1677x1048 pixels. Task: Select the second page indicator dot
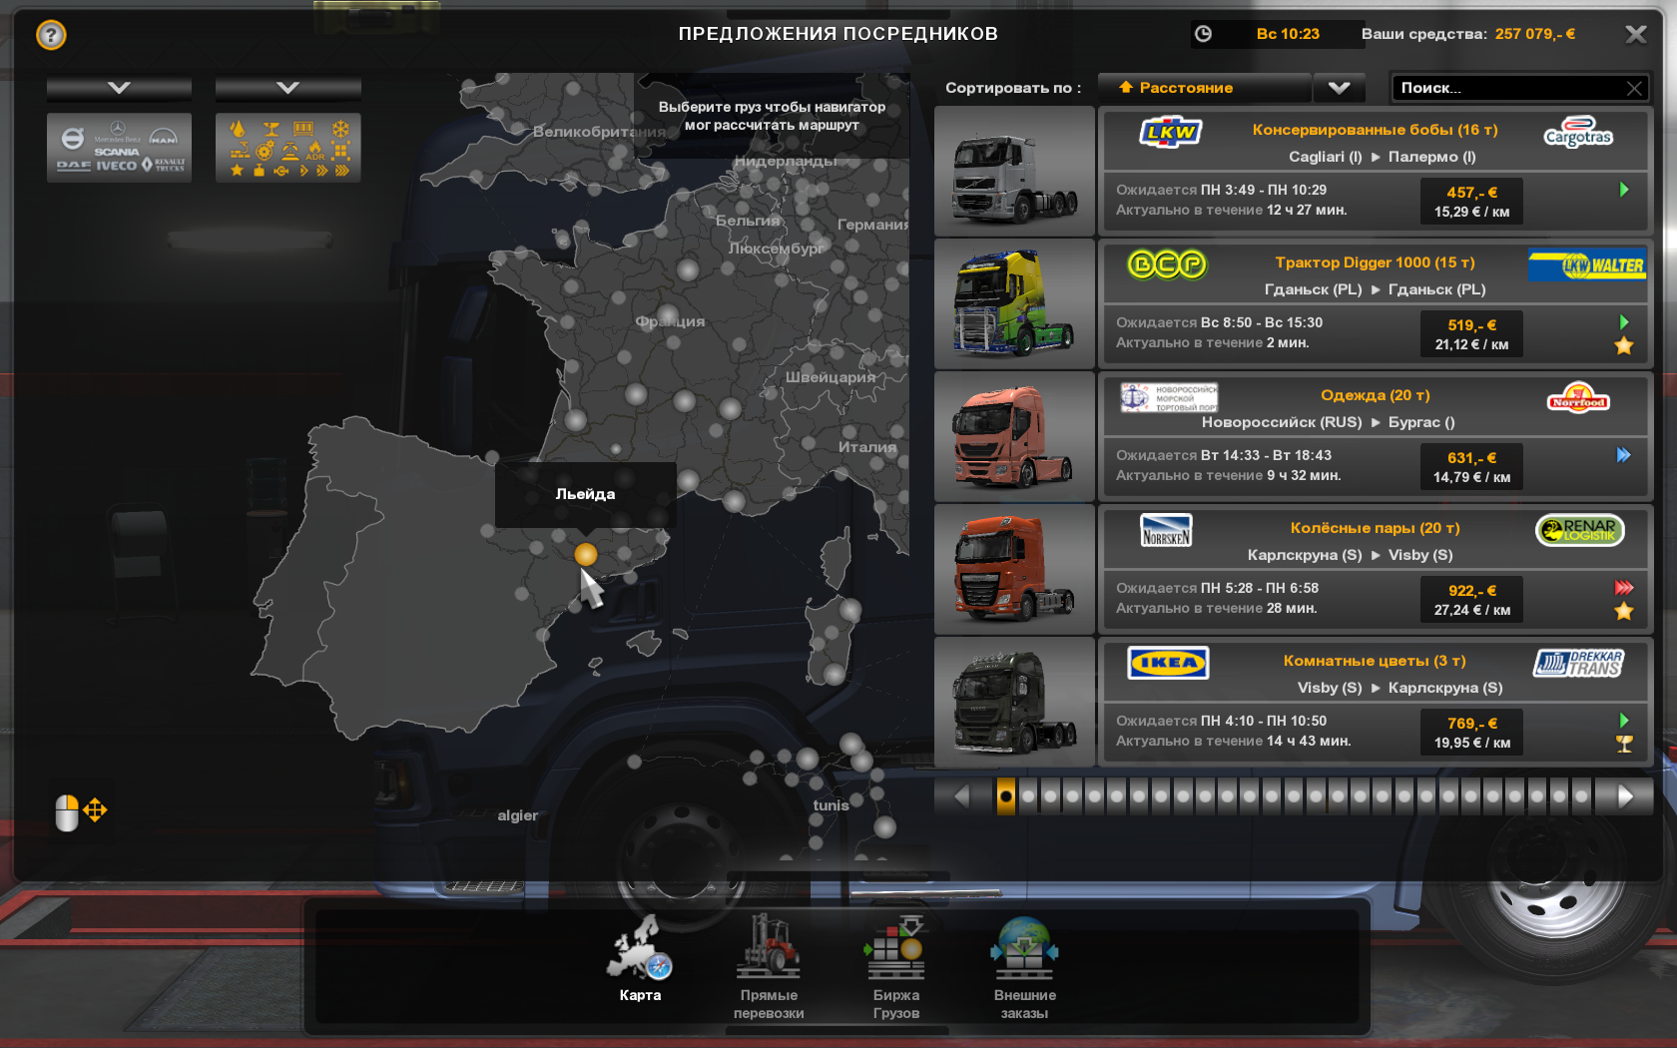[1028, 796]
